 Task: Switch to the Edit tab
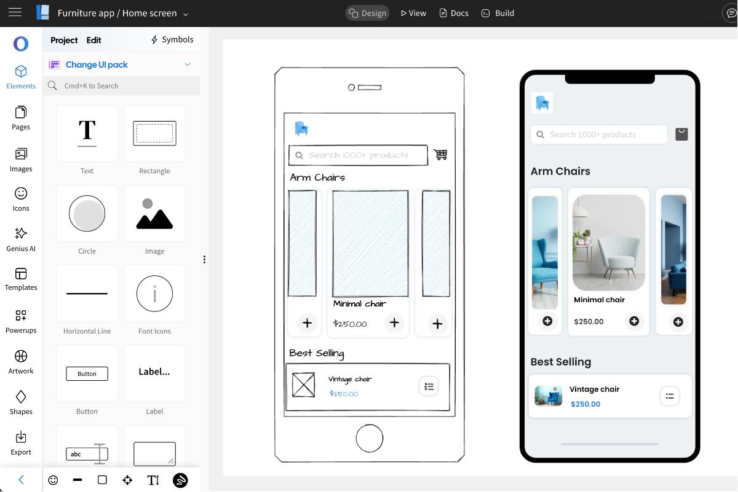coord(93,40)
